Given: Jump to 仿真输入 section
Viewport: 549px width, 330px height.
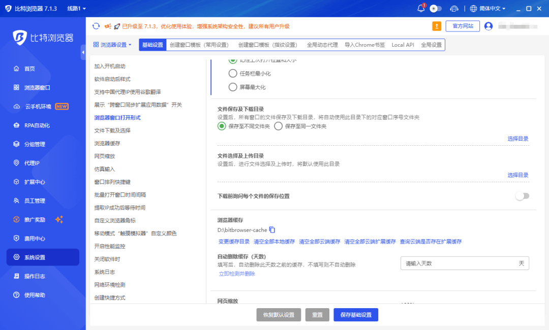Looking at the screenshot, I should (104, 169).
